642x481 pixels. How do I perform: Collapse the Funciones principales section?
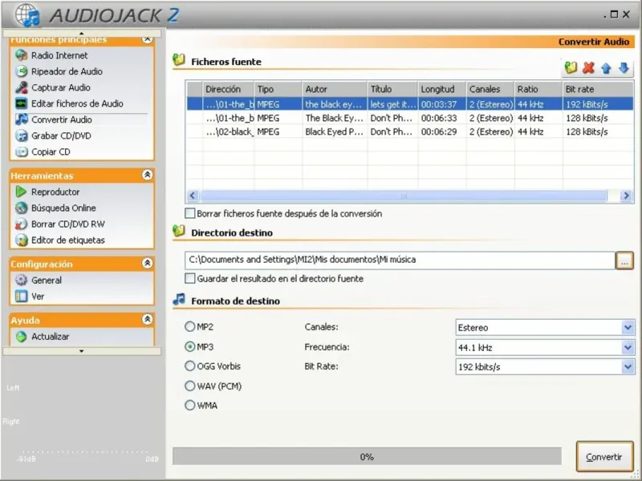tap(147, 39)
